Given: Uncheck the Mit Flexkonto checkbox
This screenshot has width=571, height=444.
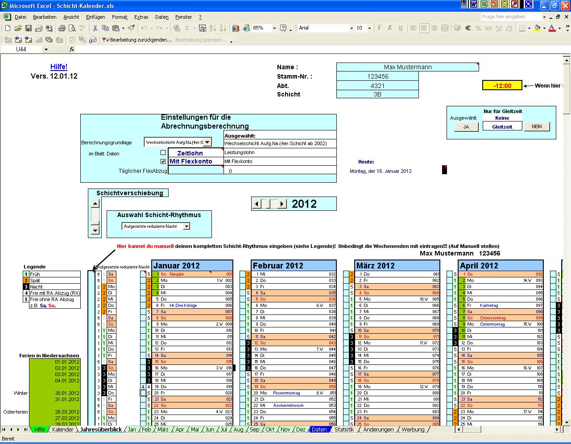Looking at the screenshot, I should 163,161.
